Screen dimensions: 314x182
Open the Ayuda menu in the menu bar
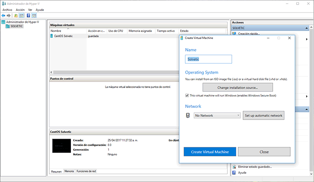pyautogui.click(x=39, y=9)
